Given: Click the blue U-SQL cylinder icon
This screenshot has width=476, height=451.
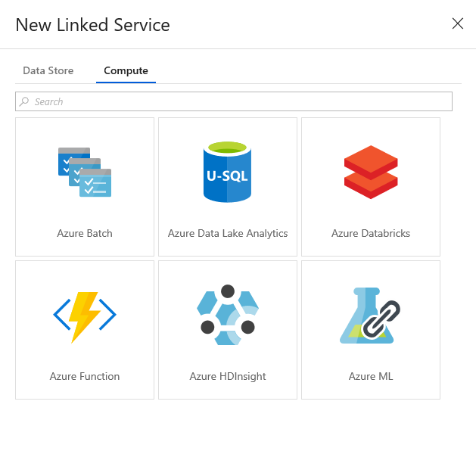Looking at the screenshot, I should [x=227, y=172].
